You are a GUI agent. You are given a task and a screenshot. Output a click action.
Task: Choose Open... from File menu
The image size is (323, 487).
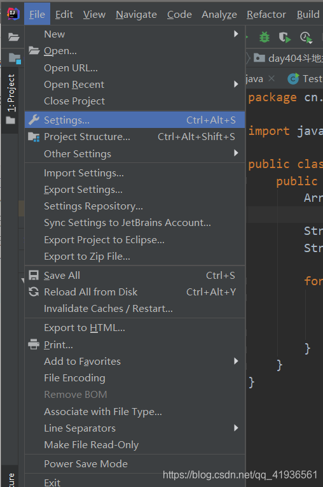[135, 51]
